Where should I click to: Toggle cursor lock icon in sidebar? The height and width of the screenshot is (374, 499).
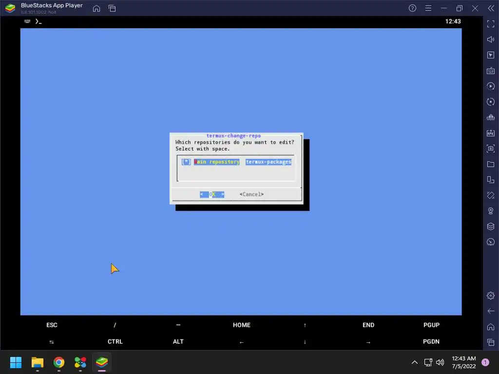coord(491,55)
